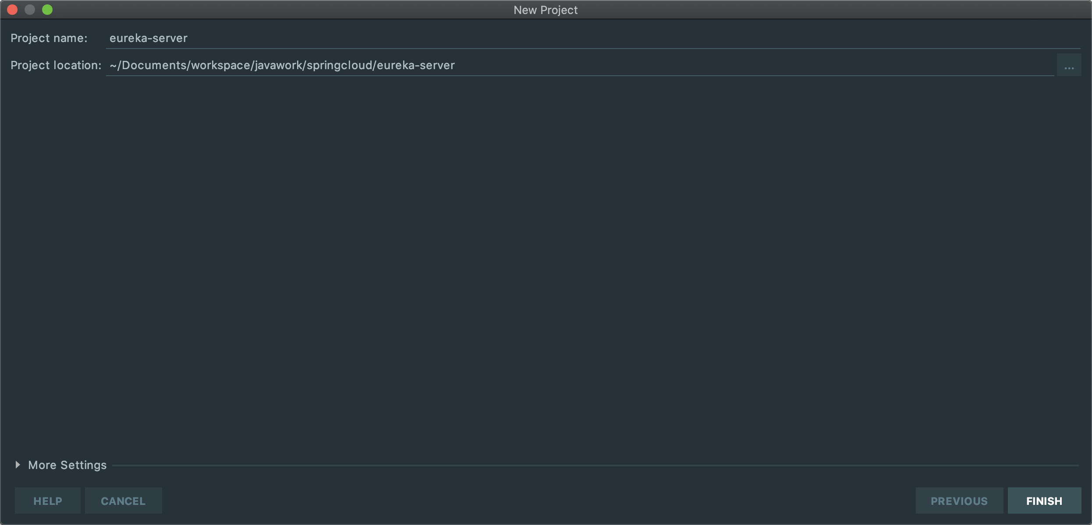Click the 'Project name:' label
The height and width of the screenshot is (525, 1092).
(x=49, y=38)
